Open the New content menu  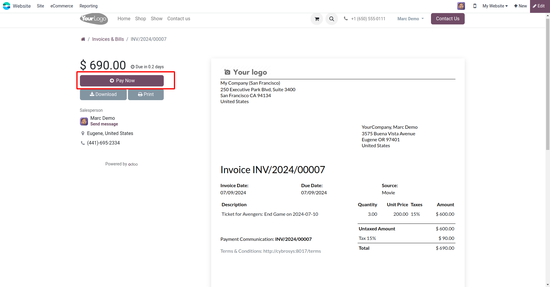[x=520, y=6]
